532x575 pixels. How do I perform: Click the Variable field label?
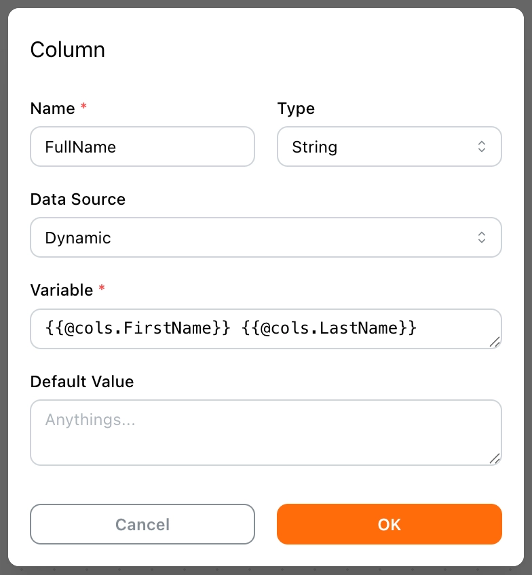pos(62,290)
